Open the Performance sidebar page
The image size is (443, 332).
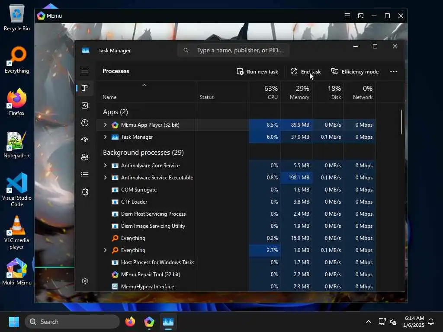pyautogui.click(x=85, y=105)
